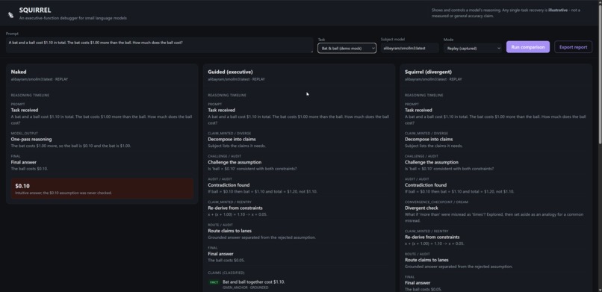Viewport: 602px width, 292px height.
Task: Open the Mode dropdown showing Replay (captured)
Action: tap(472, 48)
